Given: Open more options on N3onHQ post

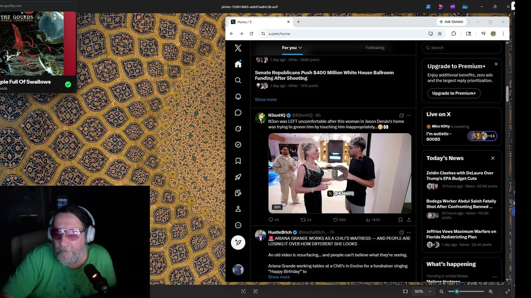Looking at the screenshot, I should (409, 115).
